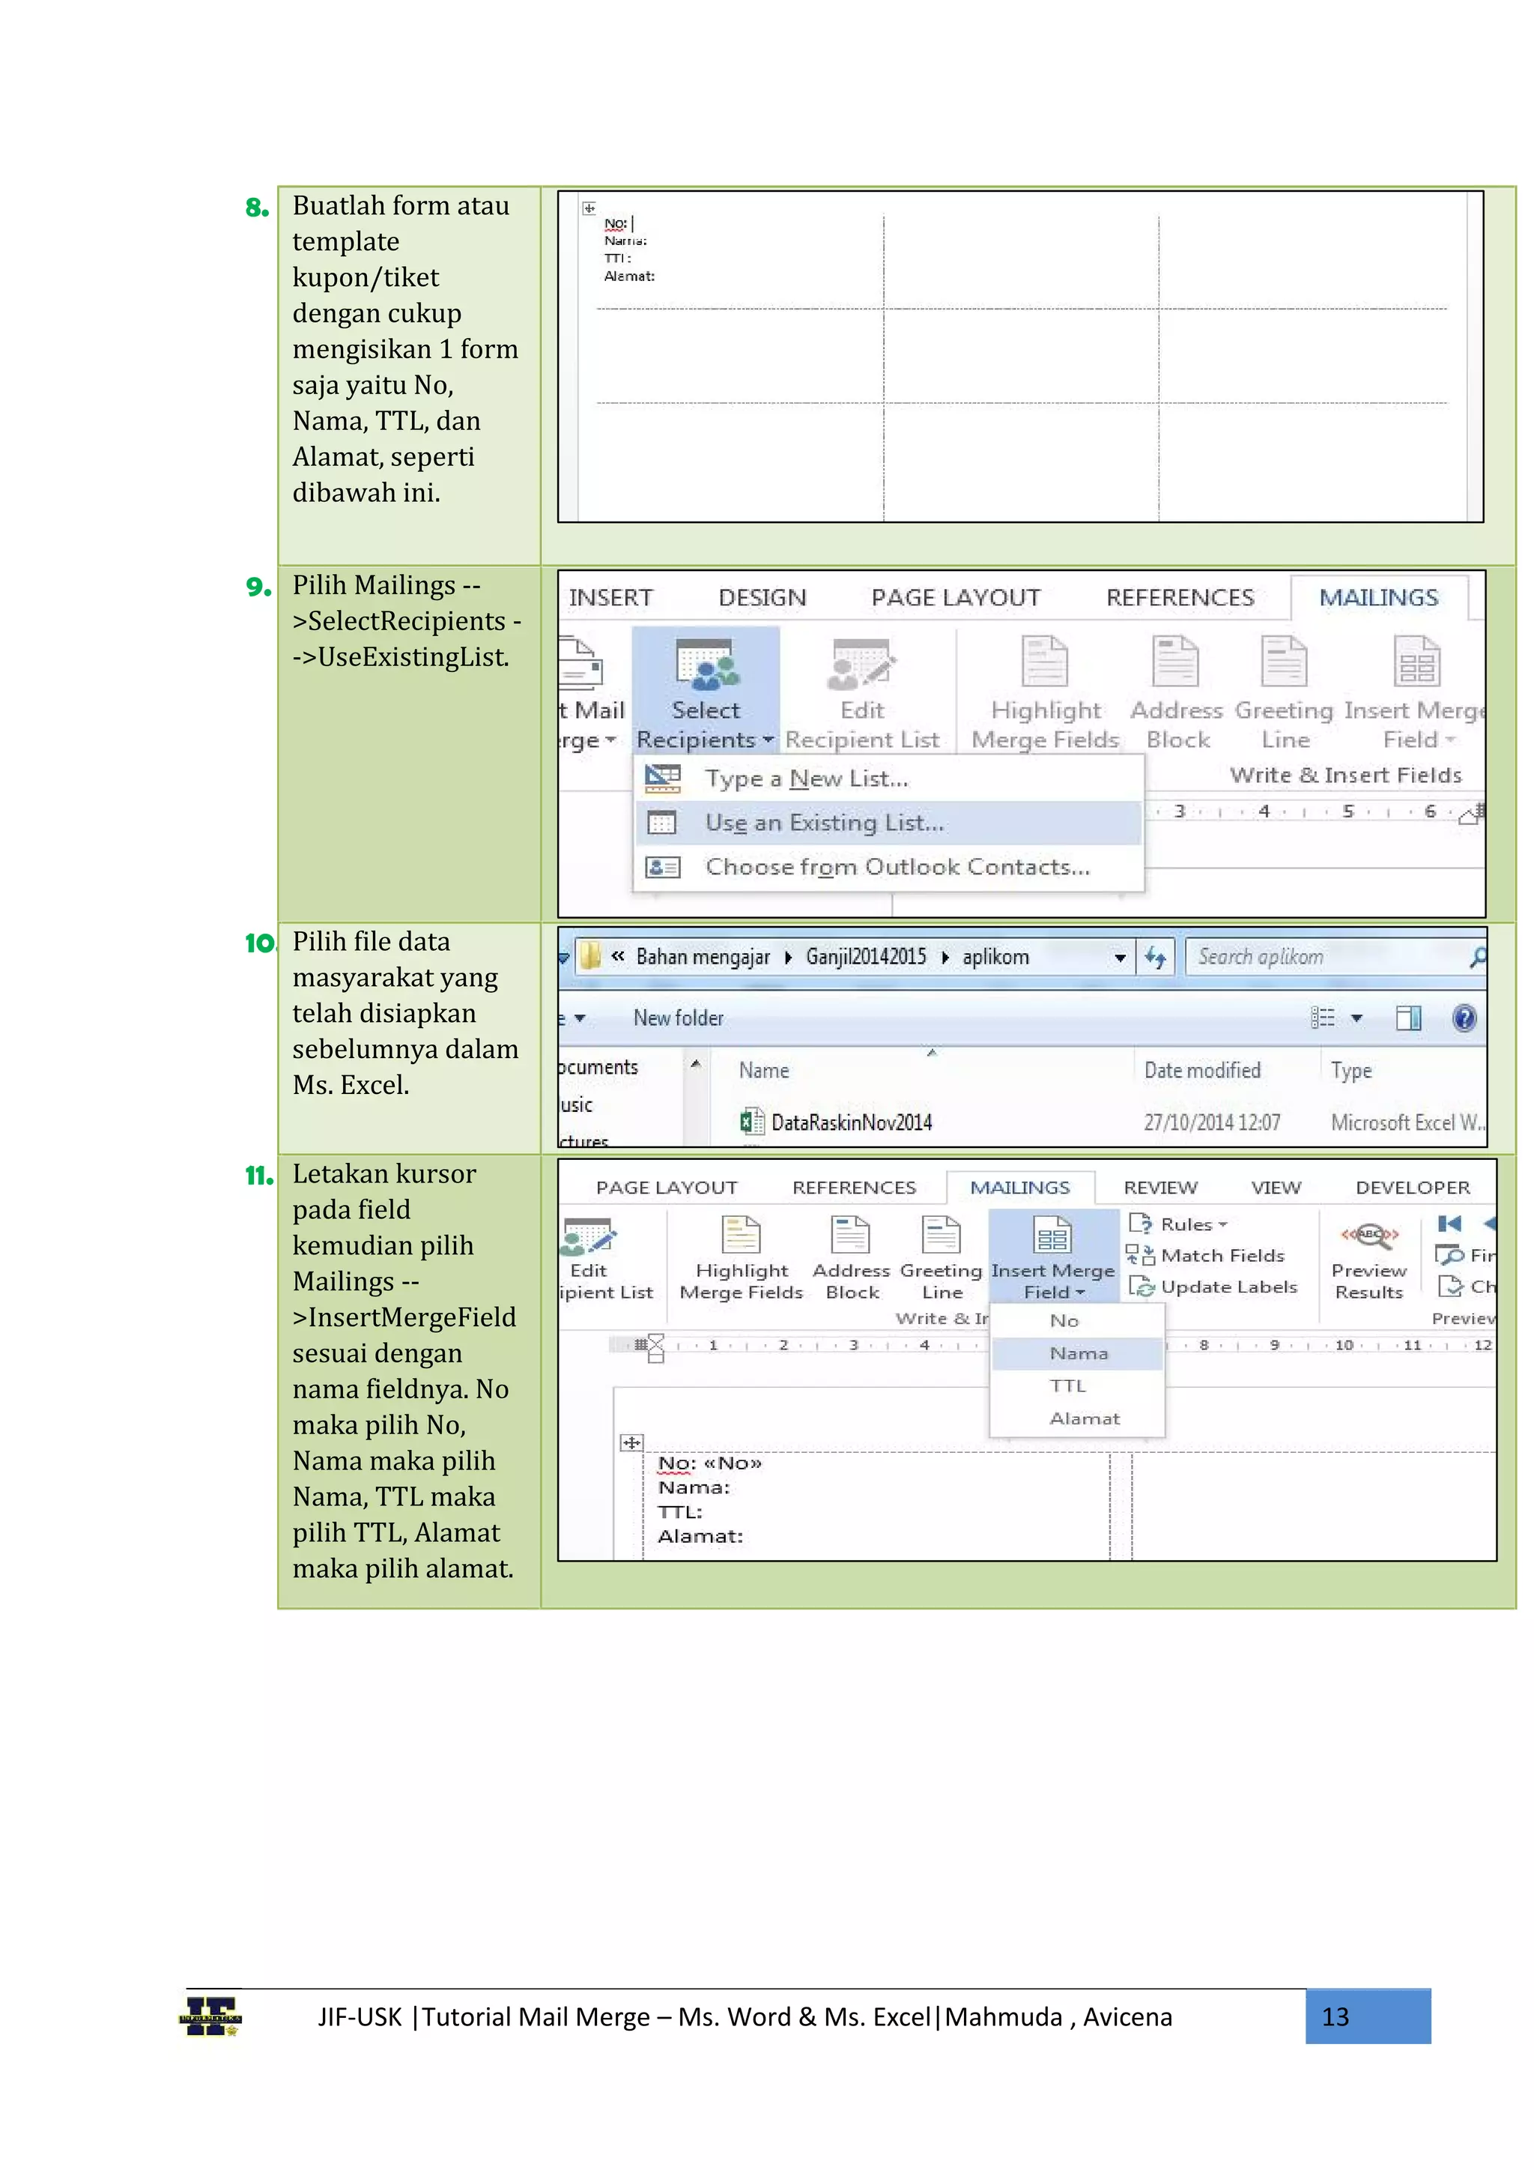Click Edit Recipient List icon in step 9 ribbon
This screenshot has width=1534, height=2170.
[861, 663]
